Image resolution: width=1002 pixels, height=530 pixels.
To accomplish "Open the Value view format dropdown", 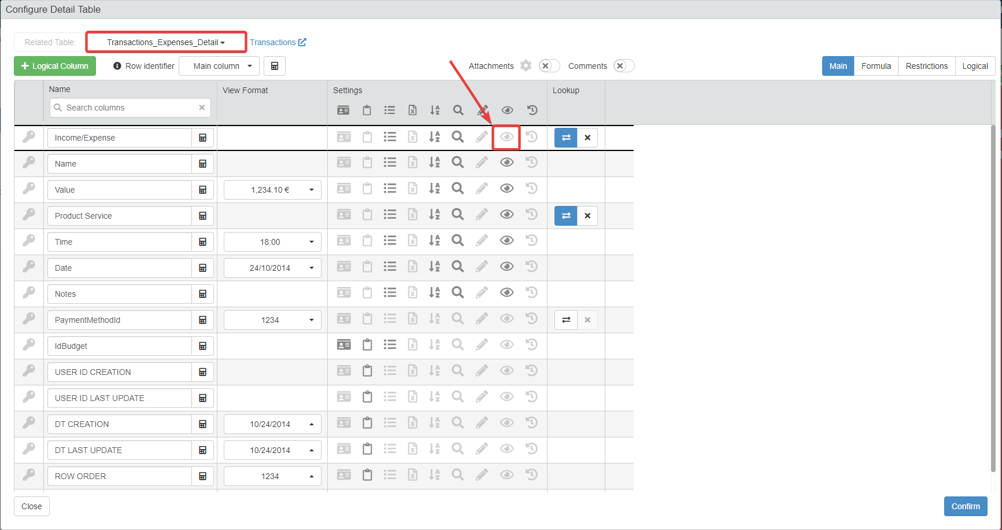I will point(272,190).
